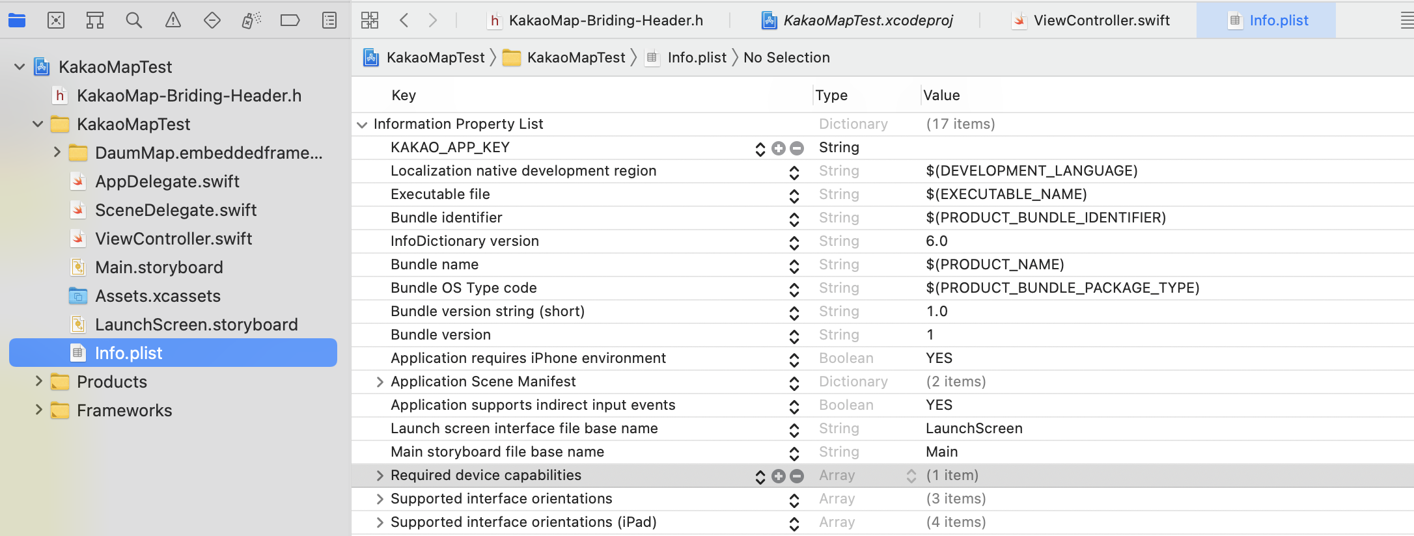The height and width of the screenshot is (536, 1414).
Task: Add a row below KAKAO_APP_KEY
Action: (x=779, y=148)
